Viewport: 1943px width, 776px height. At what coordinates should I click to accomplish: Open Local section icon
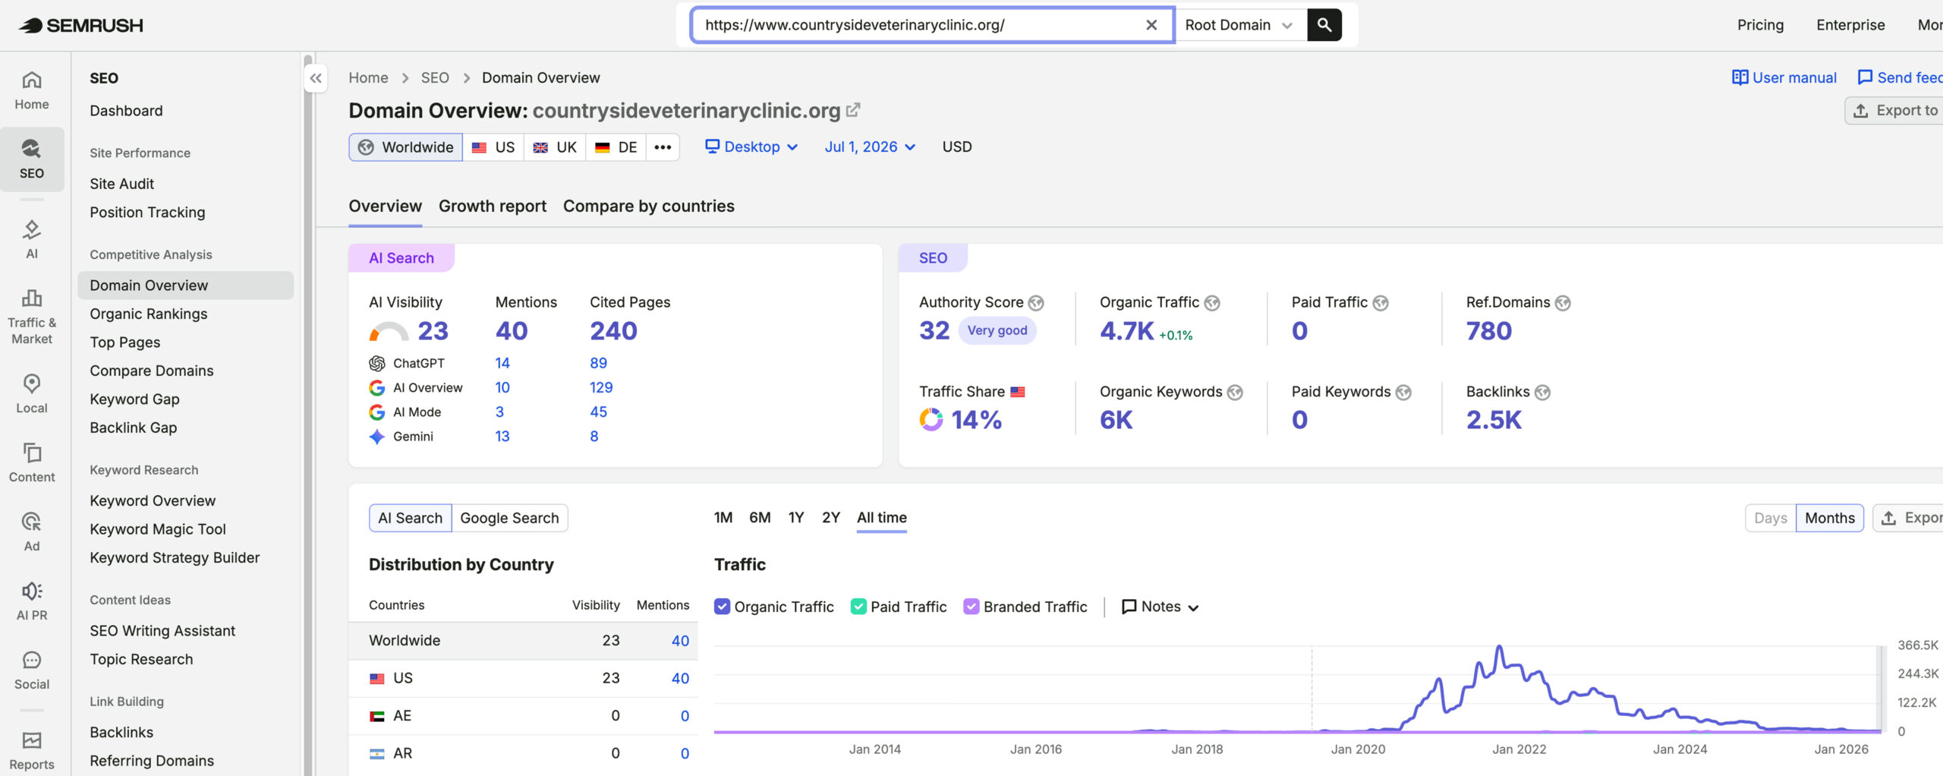pos(32,393)
